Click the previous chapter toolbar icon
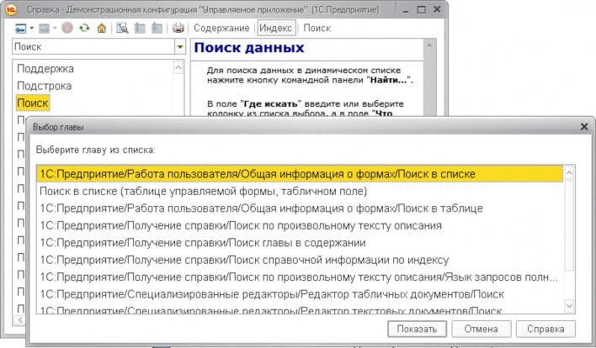The height and width of the screenshot is (348, 596). pos(140,28)
